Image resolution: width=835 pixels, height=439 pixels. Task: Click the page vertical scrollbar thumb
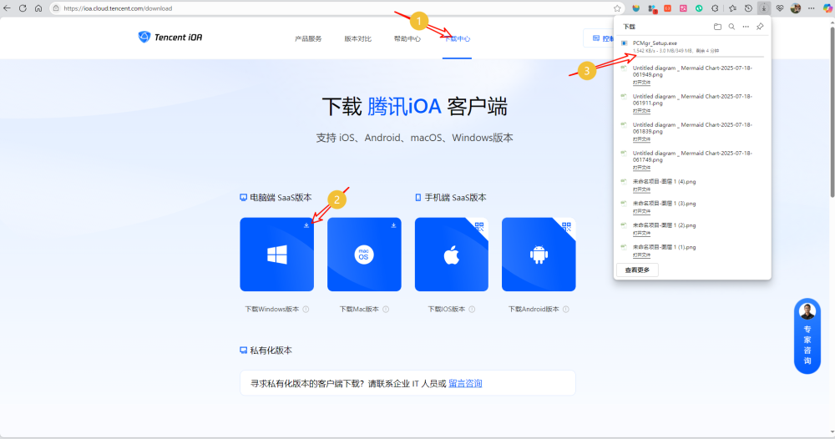831,112
